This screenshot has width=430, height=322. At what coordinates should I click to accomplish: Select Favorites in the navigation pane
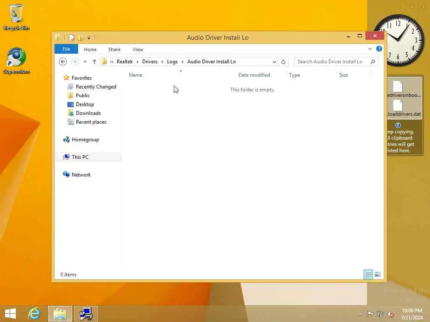[81, 78]
